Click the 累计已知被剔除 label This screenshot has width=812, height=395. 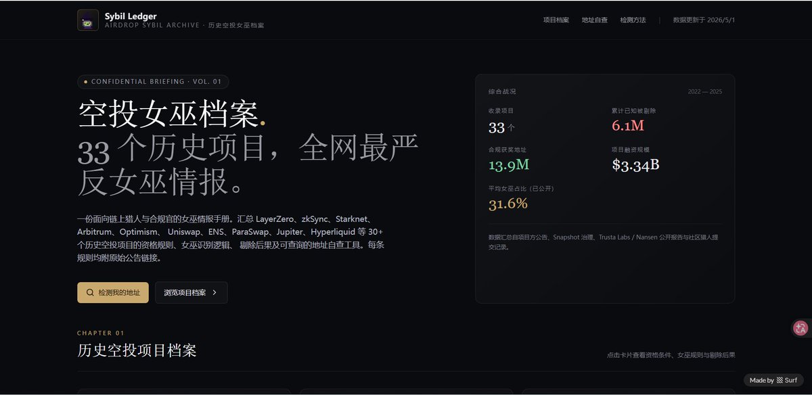pyautogui.click(x=634, y=110)
